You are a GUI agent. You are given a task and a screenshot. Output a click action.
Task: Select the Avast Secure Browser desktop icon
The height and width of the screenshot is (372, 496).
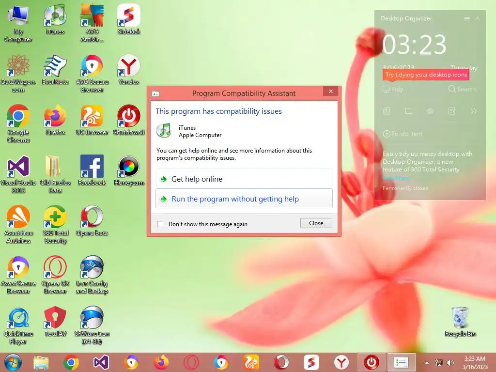pos(18,275)
